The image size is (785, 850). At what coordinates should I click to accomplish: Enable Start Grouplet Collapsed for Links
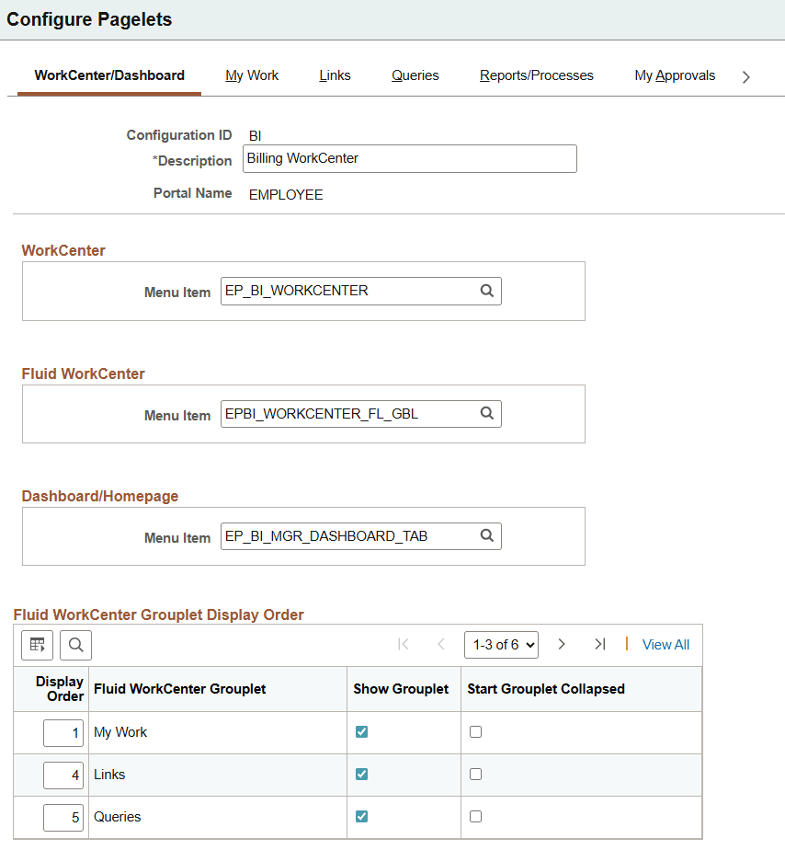tap(475, 774)
